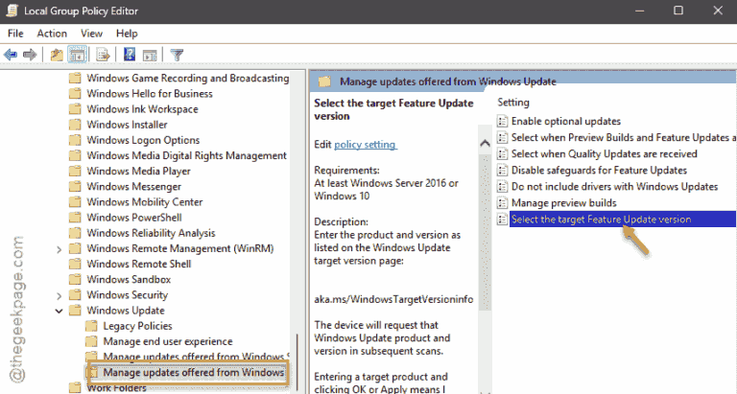Select the Legacy Policies folder

(138, 326)
